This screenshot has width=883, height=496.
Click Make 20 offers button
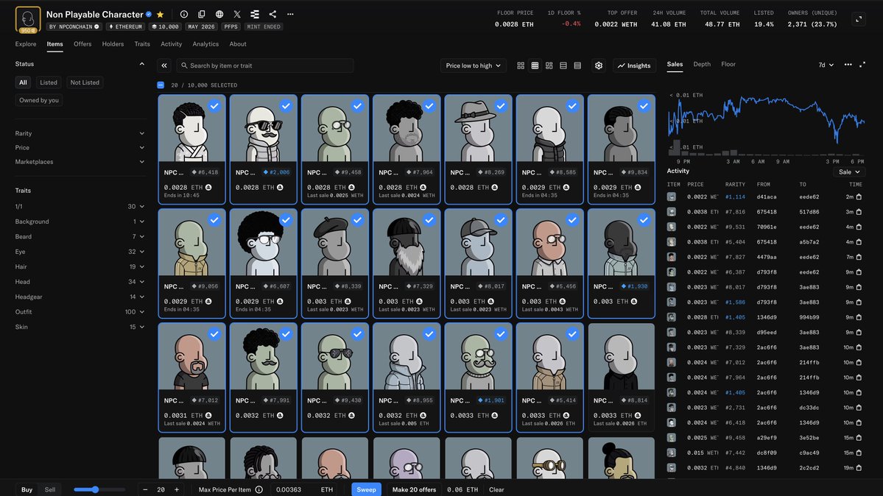[414, 490]
